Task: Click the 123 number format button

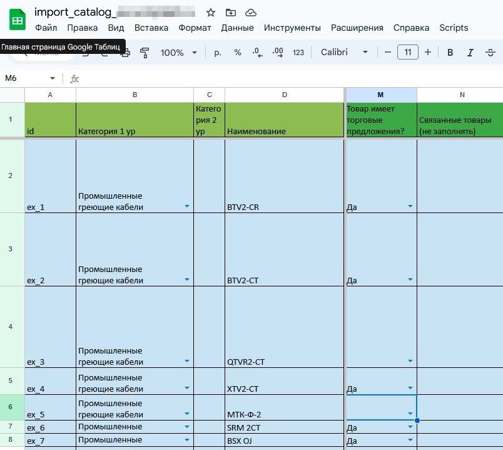Action: 298,53
